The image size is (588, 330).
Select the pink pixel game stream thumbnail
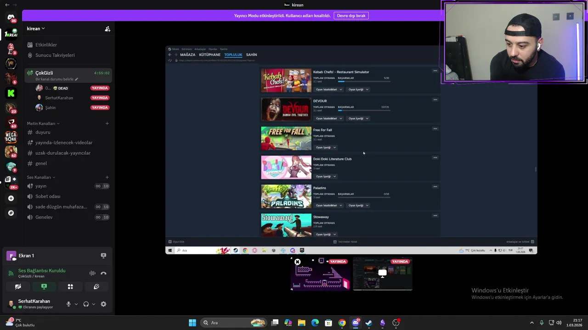[x=320, y=274]
